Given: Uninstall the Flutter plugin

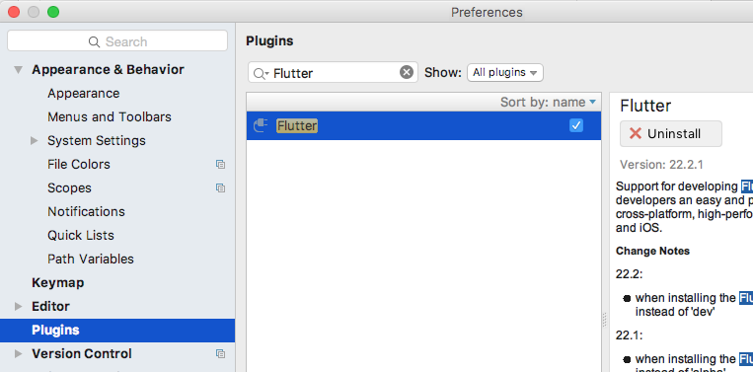Looking at the screenshot, I should [x=671, y=133].
